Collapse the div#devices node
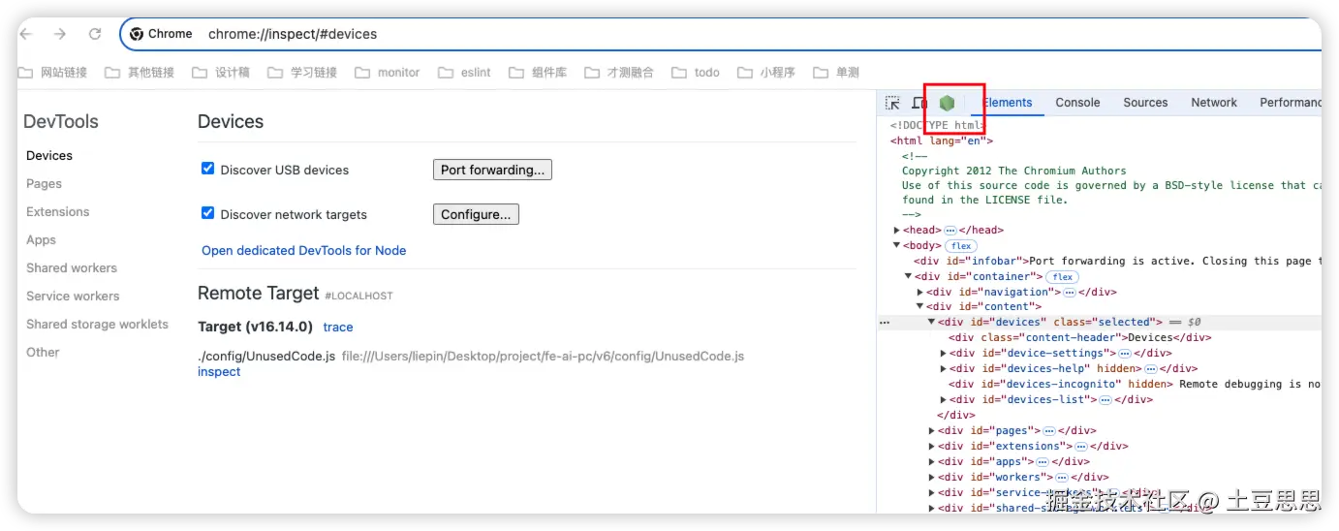The image size is (1339, 531). point(932,322)
